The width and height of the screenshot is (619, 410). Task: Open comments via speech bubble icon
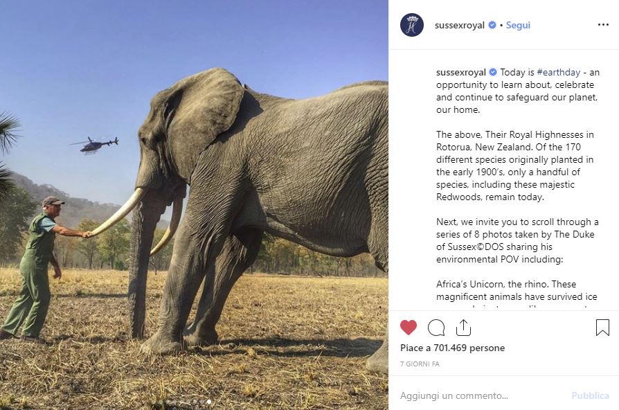pyautogui.click(x=436, y=327)
